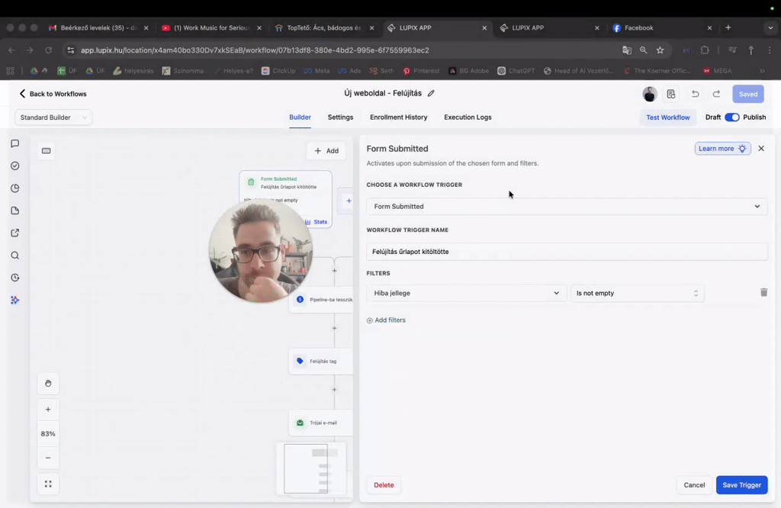Open the Standard Builder selector

(x=53, y=117)
